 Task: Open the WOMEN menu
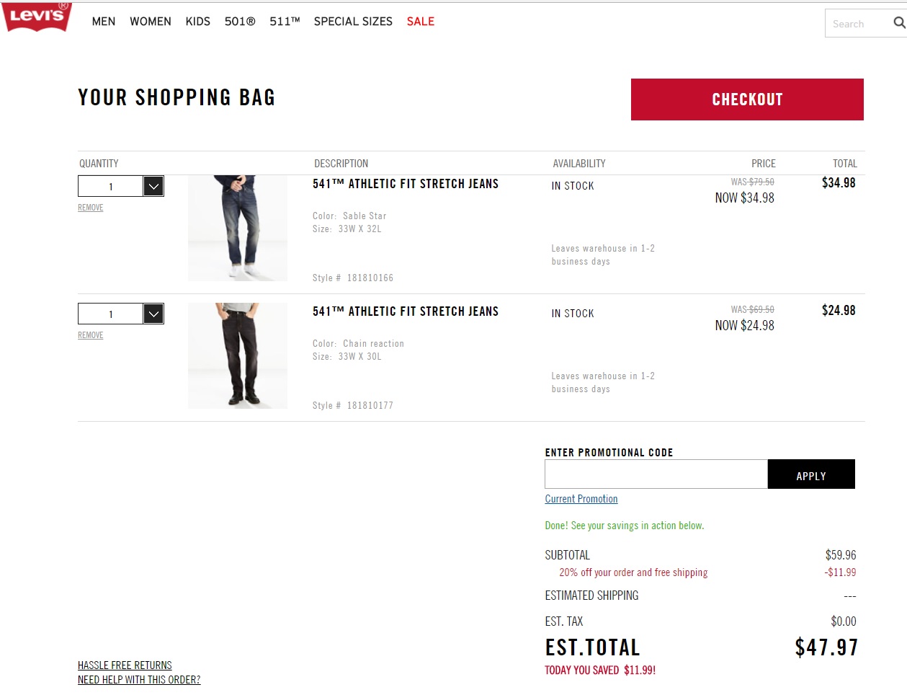pyautogui.click(x=151, y=22)
